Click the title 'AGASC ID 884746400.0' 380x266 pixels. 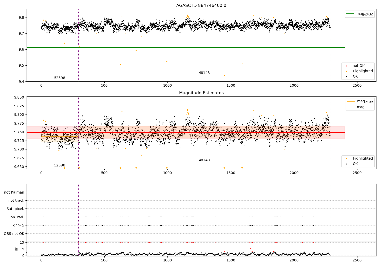(201, 6)
